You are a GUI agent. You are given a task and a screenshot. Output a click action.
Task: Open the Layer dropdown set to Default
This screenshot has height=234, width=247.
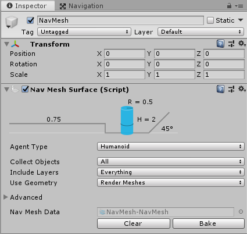[201, 31]
